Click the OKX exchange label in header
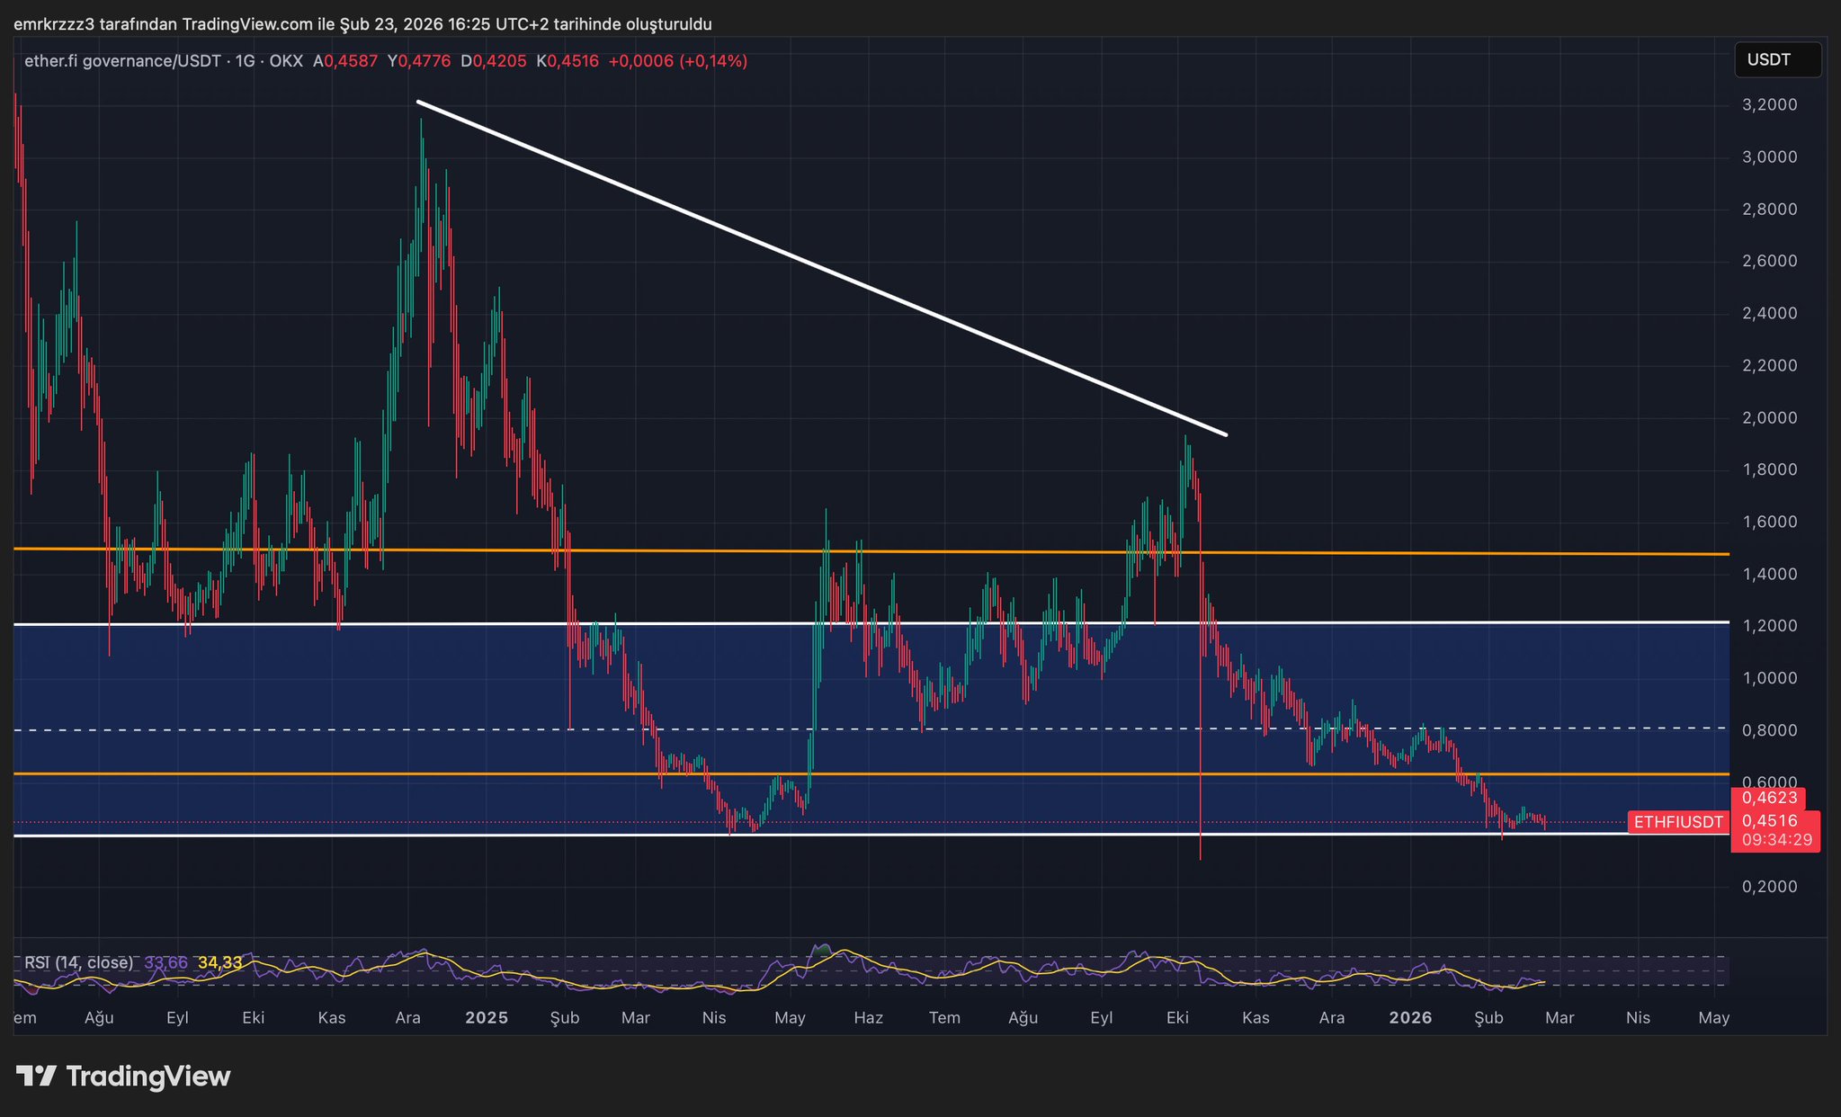This screenshot has width=1841, height=1117. pyautogui.click(x=286, y=61)
